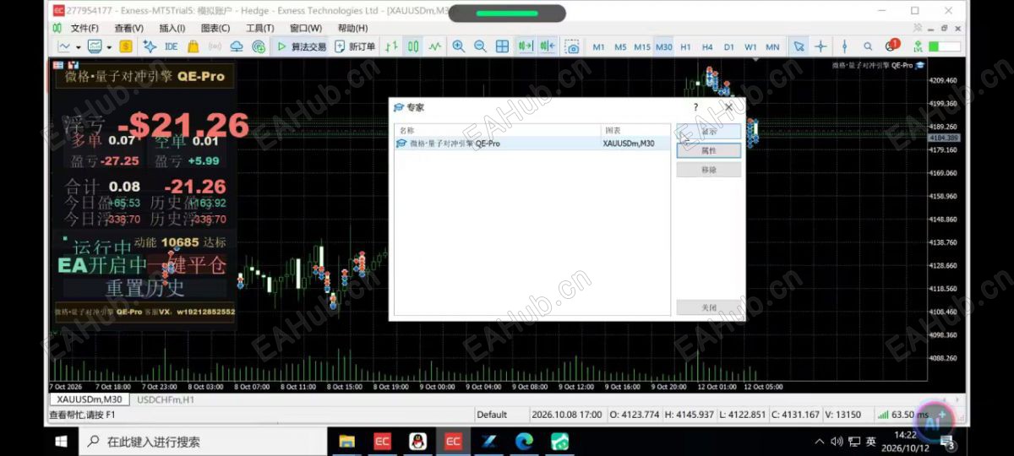The image size is (1014, 456).
Task: Select the D1 timeframe
Action: [x=728, y=47]
